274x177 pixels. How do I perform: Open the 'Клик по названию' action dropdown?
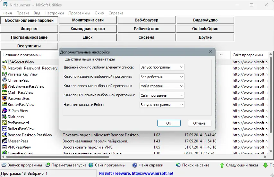pyautogui.click(x=162, y=77)
